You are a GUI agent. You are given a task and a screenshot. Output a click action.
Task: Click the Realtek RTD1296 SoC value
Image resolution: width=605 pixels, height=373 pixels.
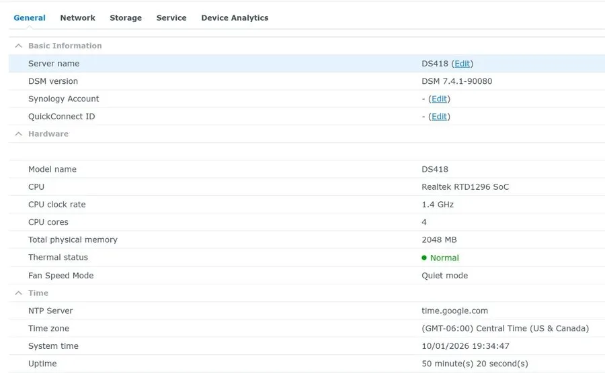(465, 187)
